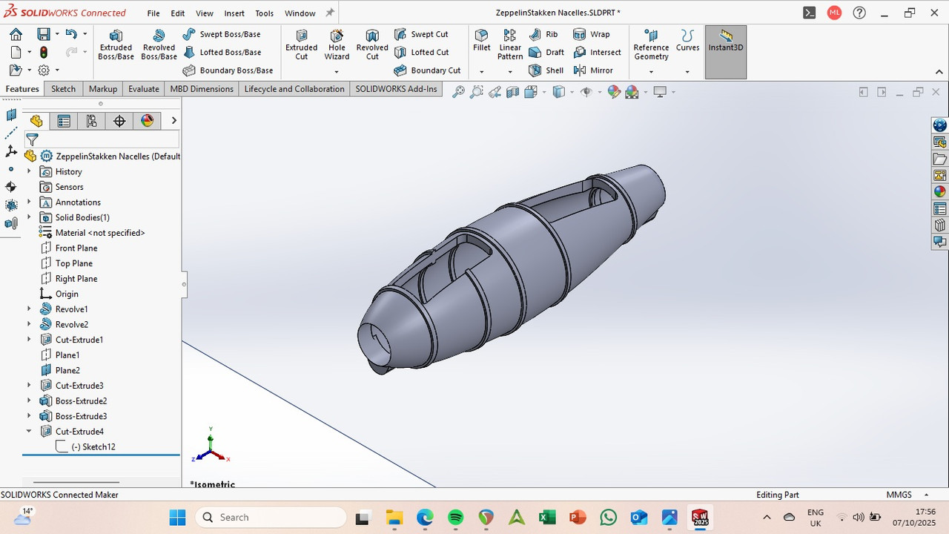Toggle Instant3D mode
The width and height of the screenshot is (949, 534).
click(x=726, y=52)
